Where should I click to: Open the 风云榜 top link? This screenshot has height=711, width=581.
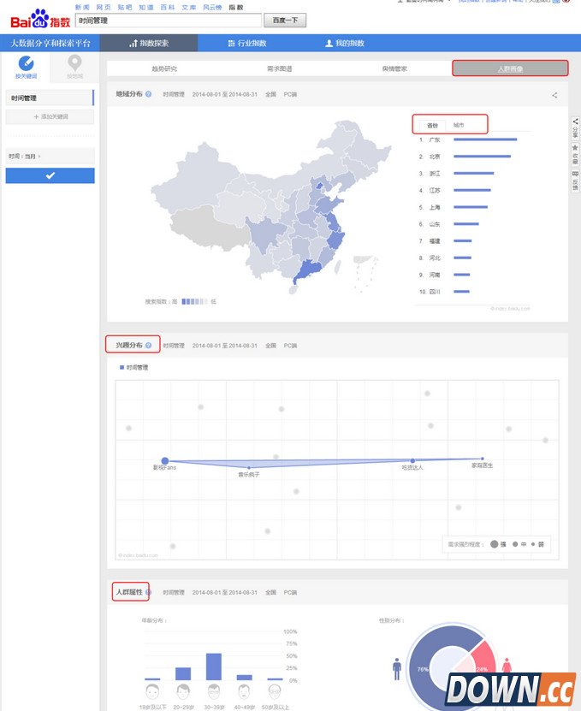tap(212, 7)
